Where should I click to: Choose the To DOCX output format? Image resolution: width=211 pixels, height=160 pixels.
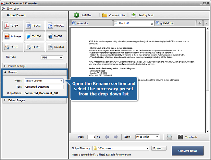coord(56,26)
